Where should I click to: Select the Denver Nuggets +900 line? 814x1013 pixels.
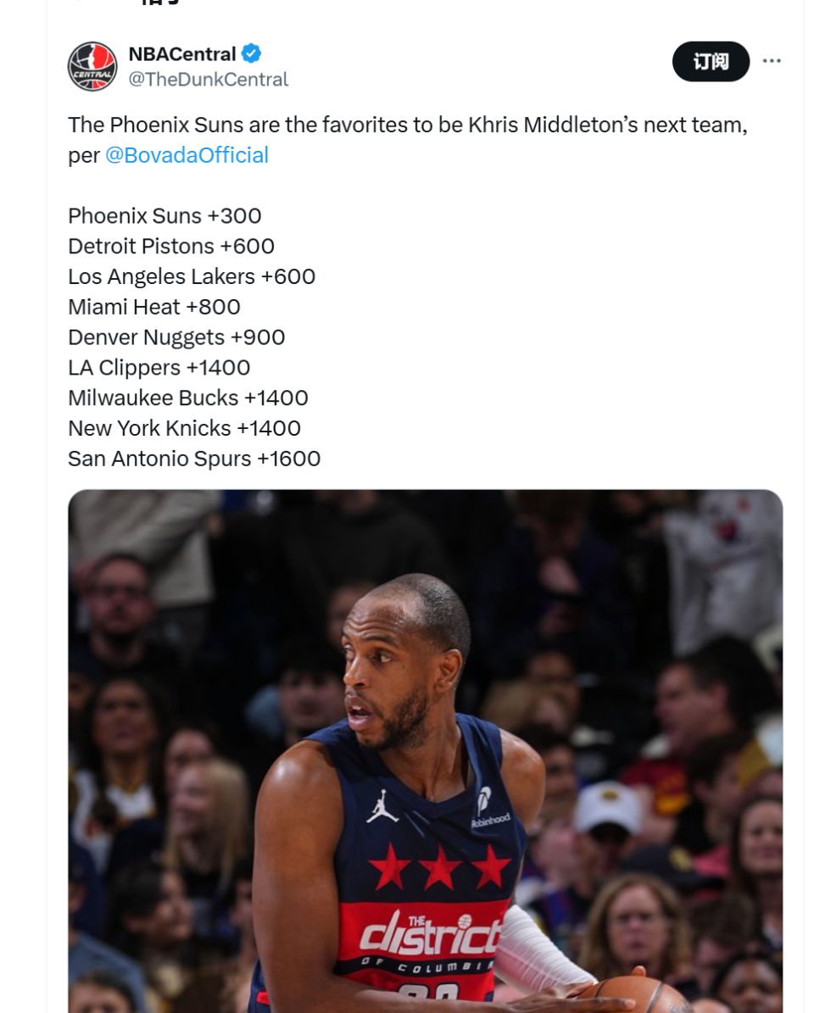(176, 337)
